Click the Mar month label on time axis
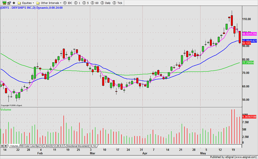The height and width of the screenshot is (159, 258). (x=92, y=153)
